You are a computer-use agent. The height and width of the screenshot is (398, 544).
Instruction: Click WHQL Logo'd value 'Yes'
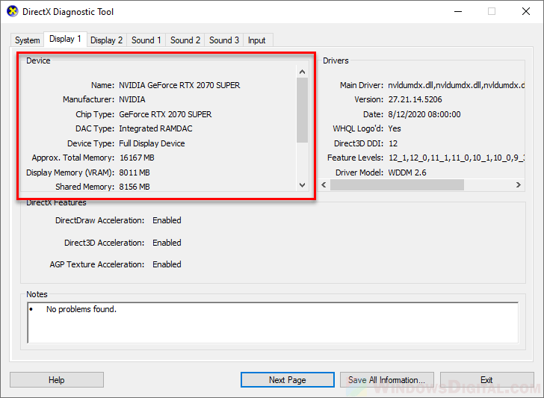point(395,128)
